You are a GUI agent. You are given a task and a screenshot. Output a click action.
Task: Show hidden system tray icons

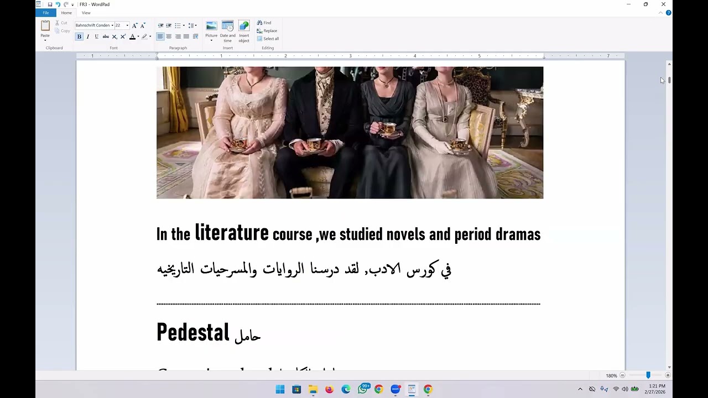pyautogui.click(x=580, y=389)
